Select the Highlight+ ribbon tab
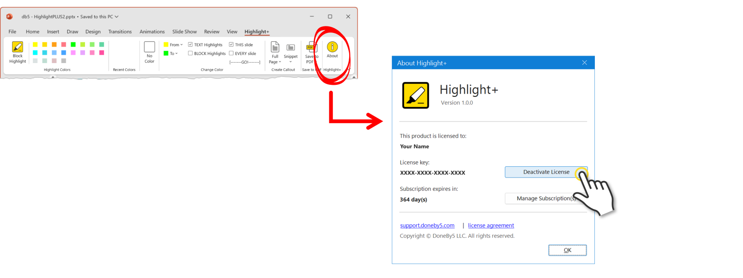The width and height of the screenshot is (743, 278). (257, 32)
